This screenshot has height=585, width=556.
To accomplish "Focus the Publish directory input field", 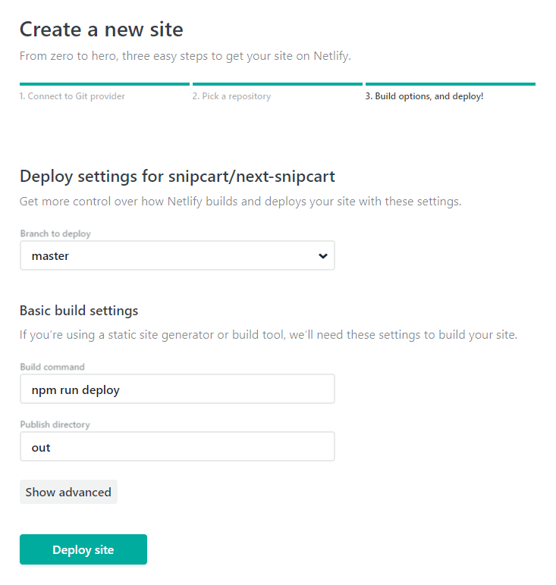I will pos(177,447).
